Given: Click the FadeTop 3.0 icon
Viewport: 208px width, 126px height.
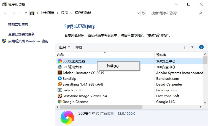Looking at the screenshot, I should click(x=60, y=90).
